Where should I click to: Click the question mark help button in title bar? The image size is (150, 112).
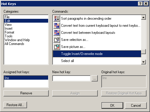click(140, 4)
